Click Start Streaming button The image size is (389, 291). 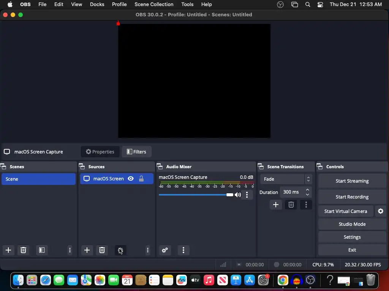(x=352, y=181)
